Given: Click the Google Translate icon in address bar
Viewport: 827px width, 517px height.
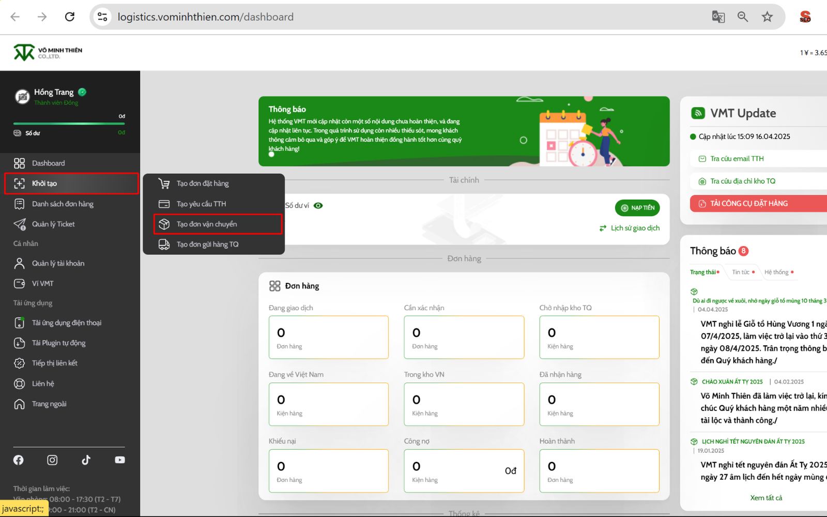Looking at the screenshot, I should (718, 17).
